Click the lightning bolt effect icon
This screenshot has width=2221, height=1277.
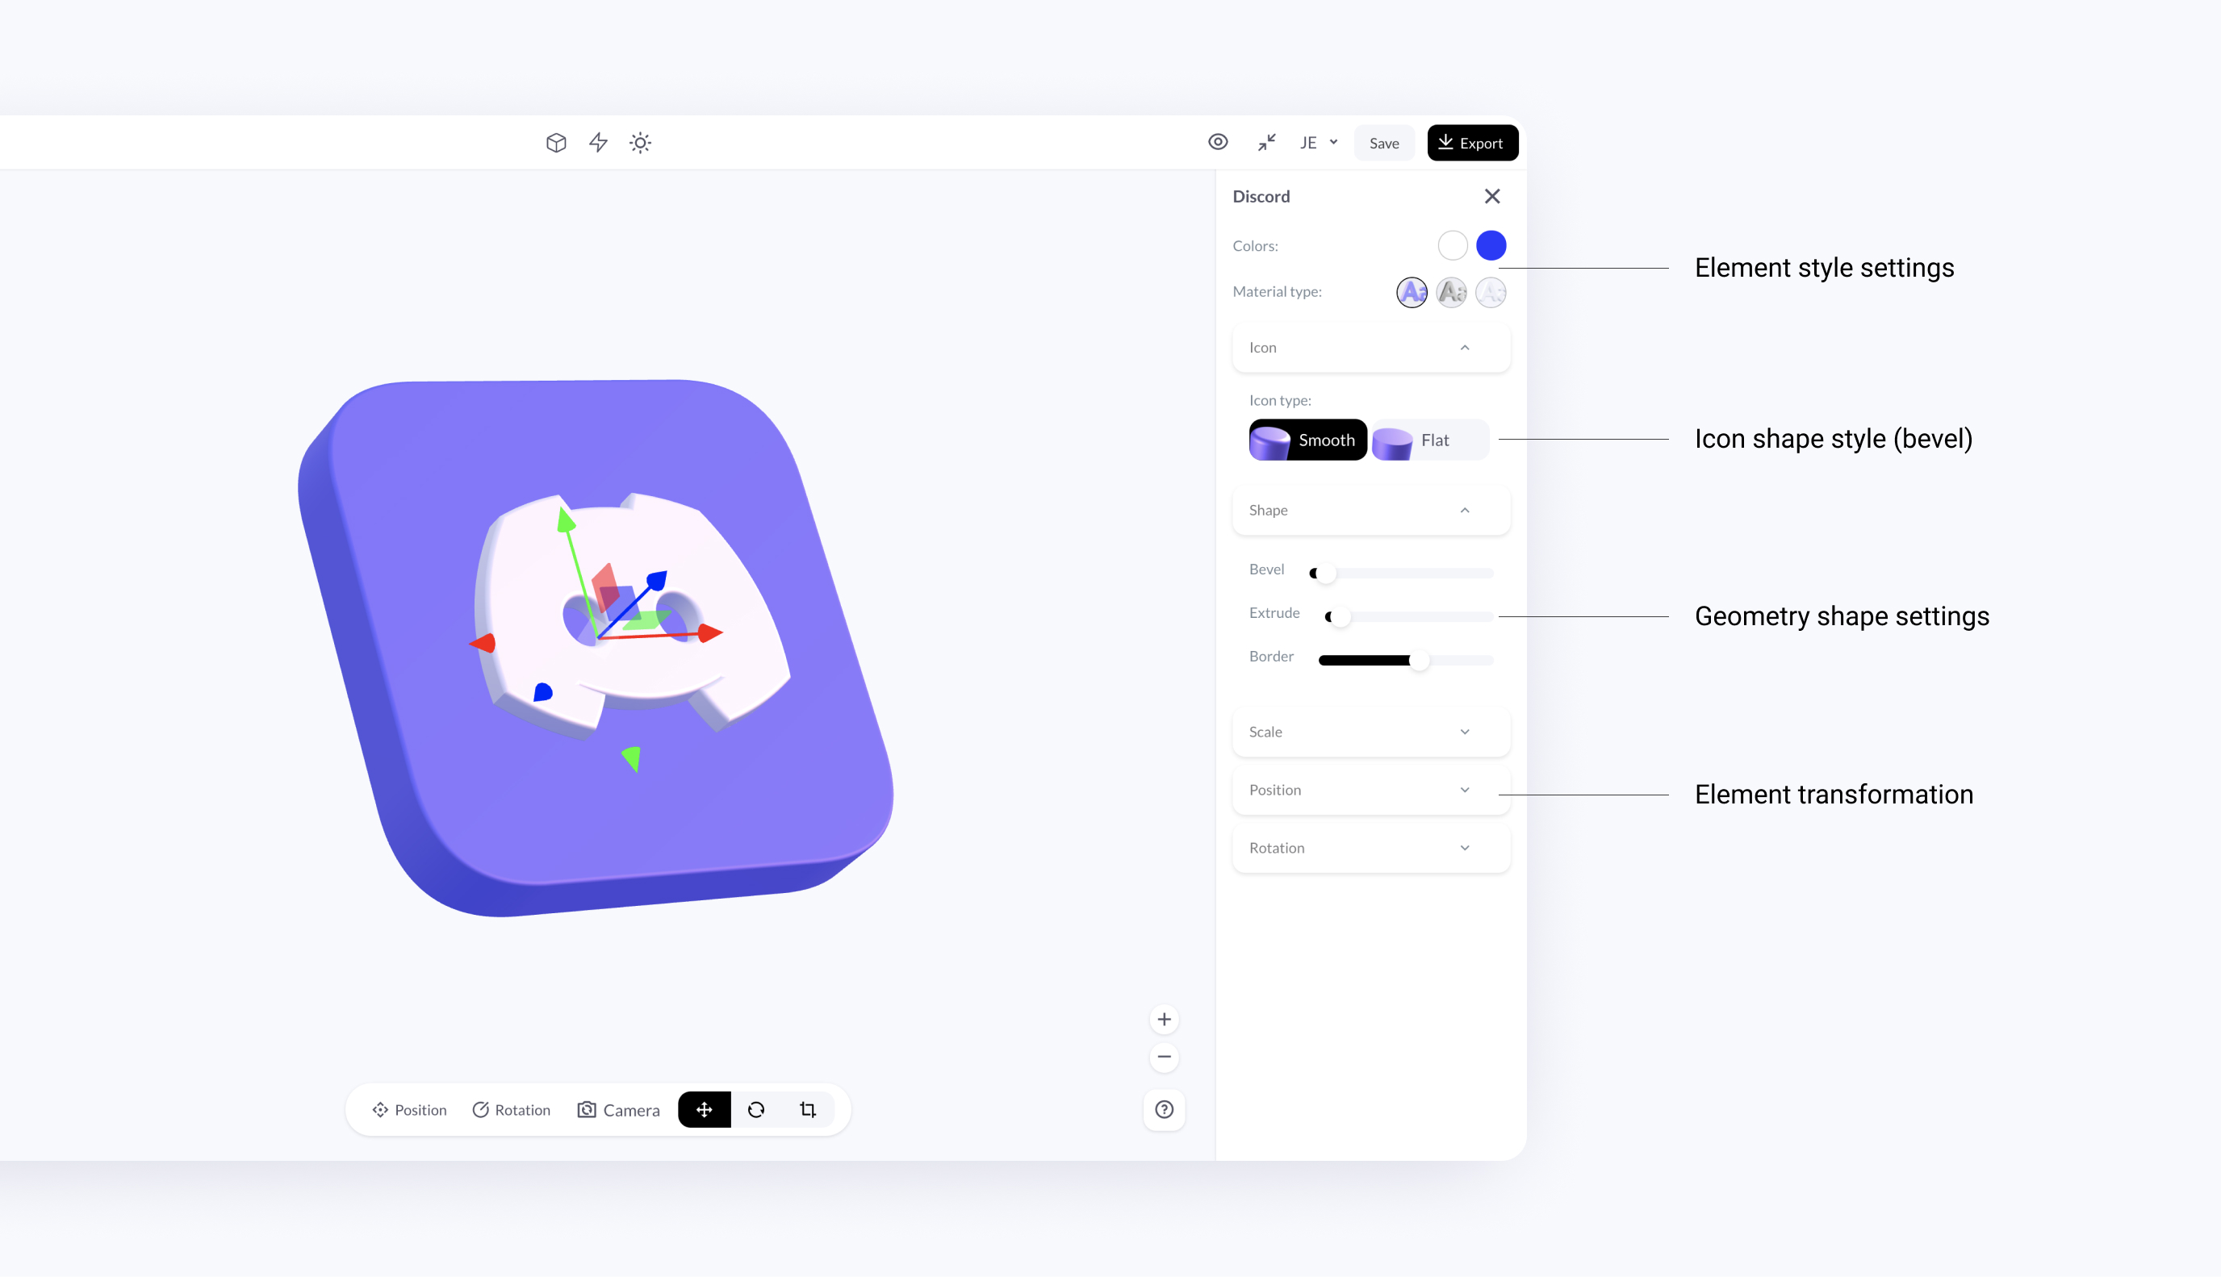tap(596, 142)
